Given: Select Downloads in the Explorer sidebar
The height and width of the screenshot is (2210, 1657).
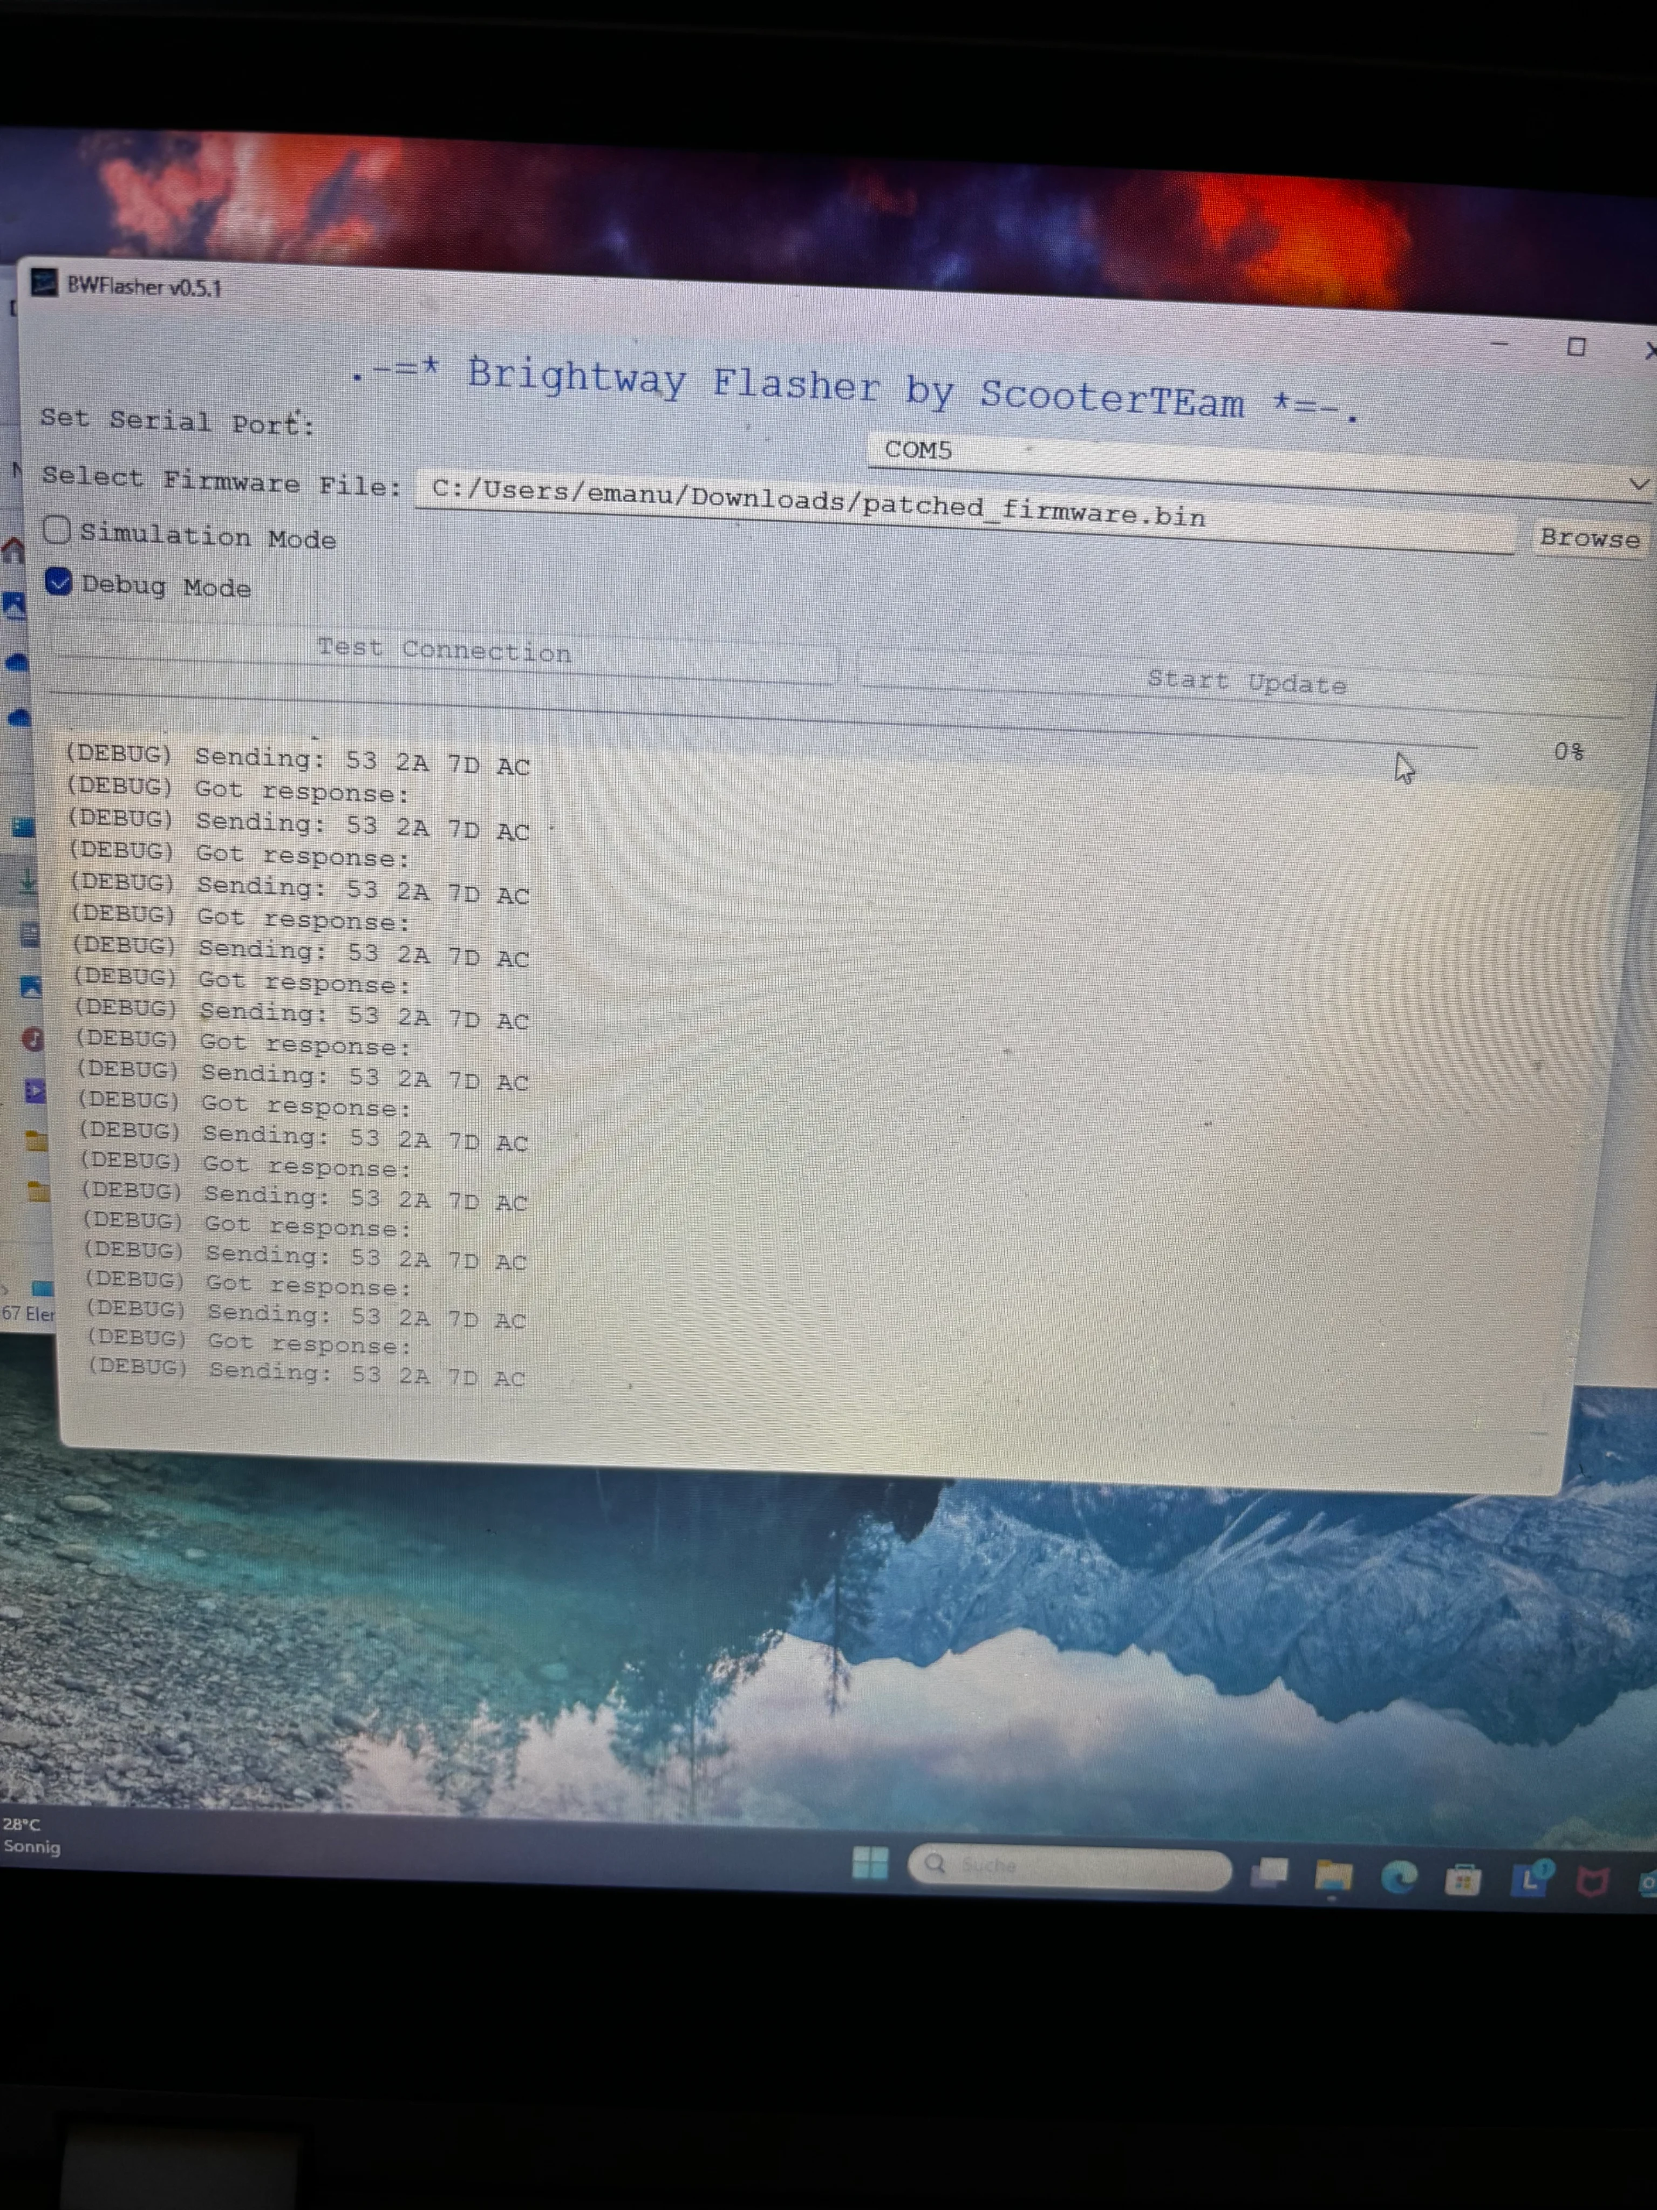Looking at the screenshot, I should 28,882.
